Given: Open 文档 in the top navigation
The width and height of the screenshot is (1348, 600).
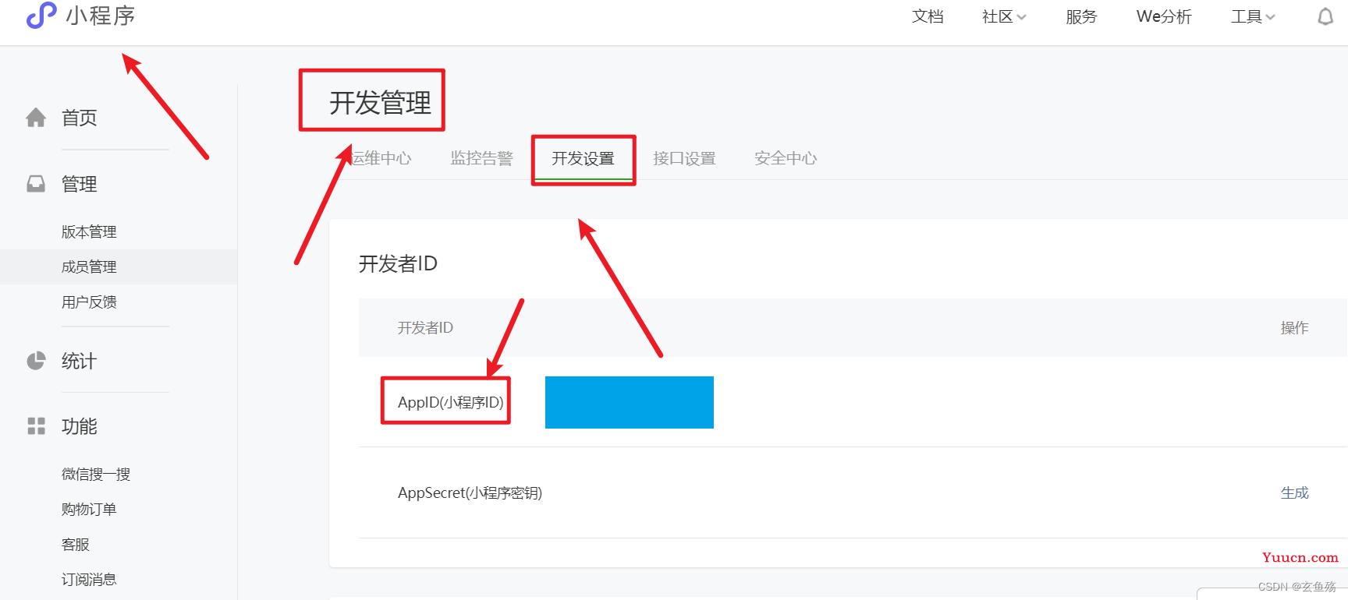Looking at the screenshot, I should point(928,16).
